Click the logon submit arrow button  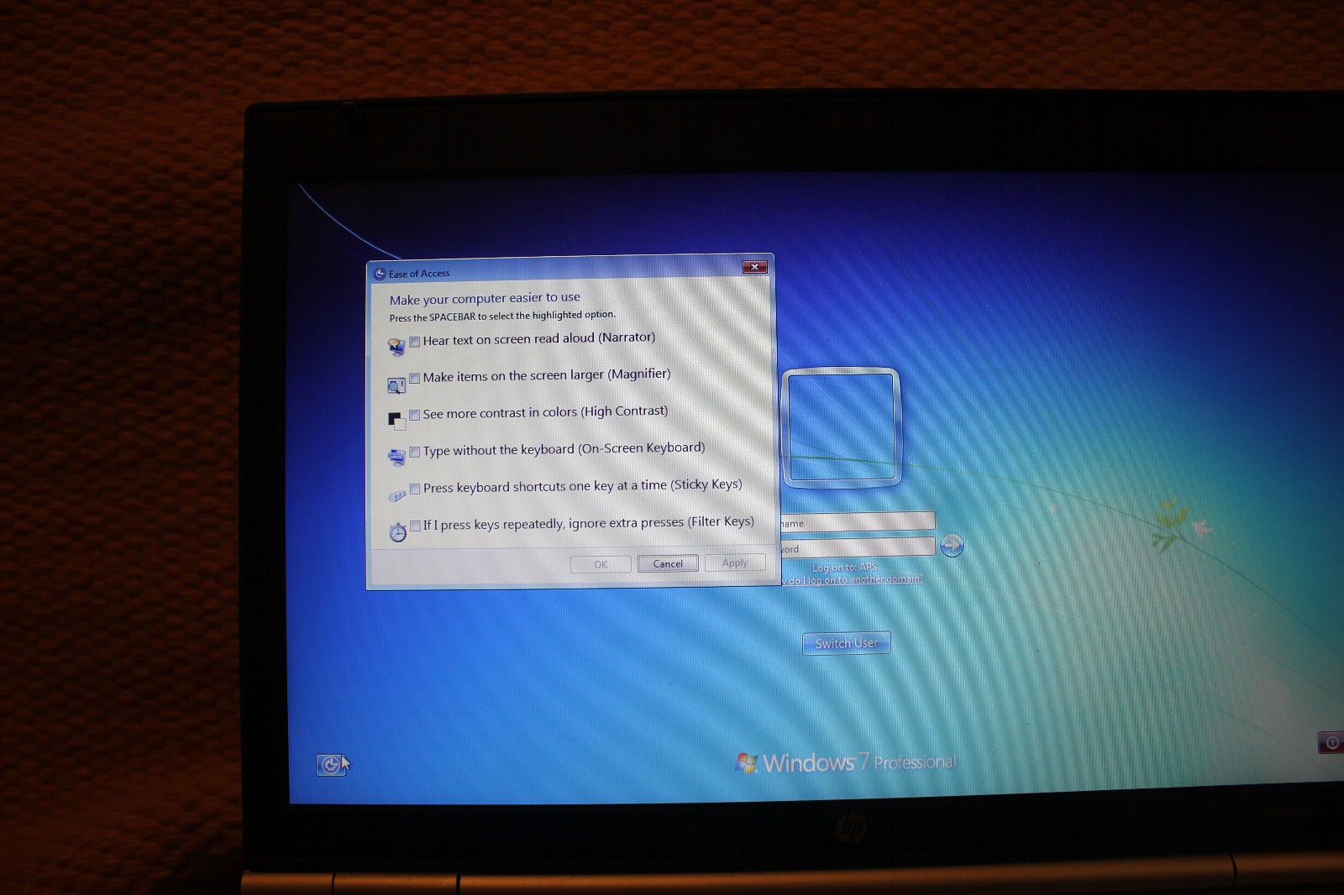[952, 545]
